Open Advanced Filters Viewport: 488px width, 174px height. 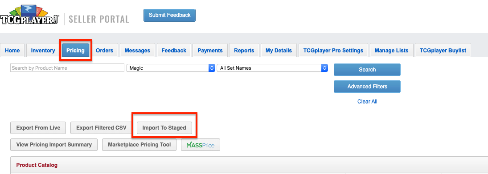tap(367, 87)
